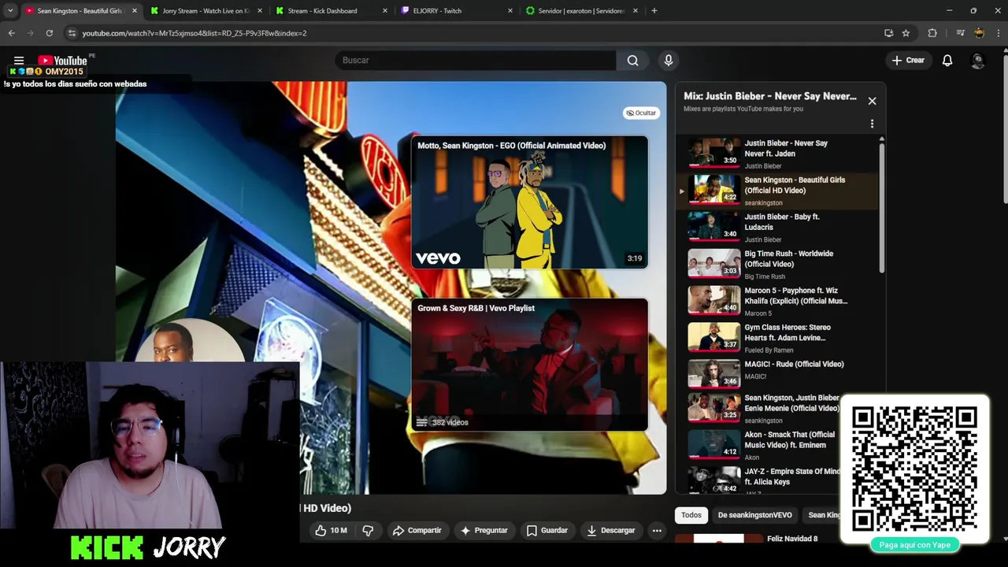This screenshot has height=567, width=1008.
Task: Click the Compartir share button
Action: (x=417, y=531)
